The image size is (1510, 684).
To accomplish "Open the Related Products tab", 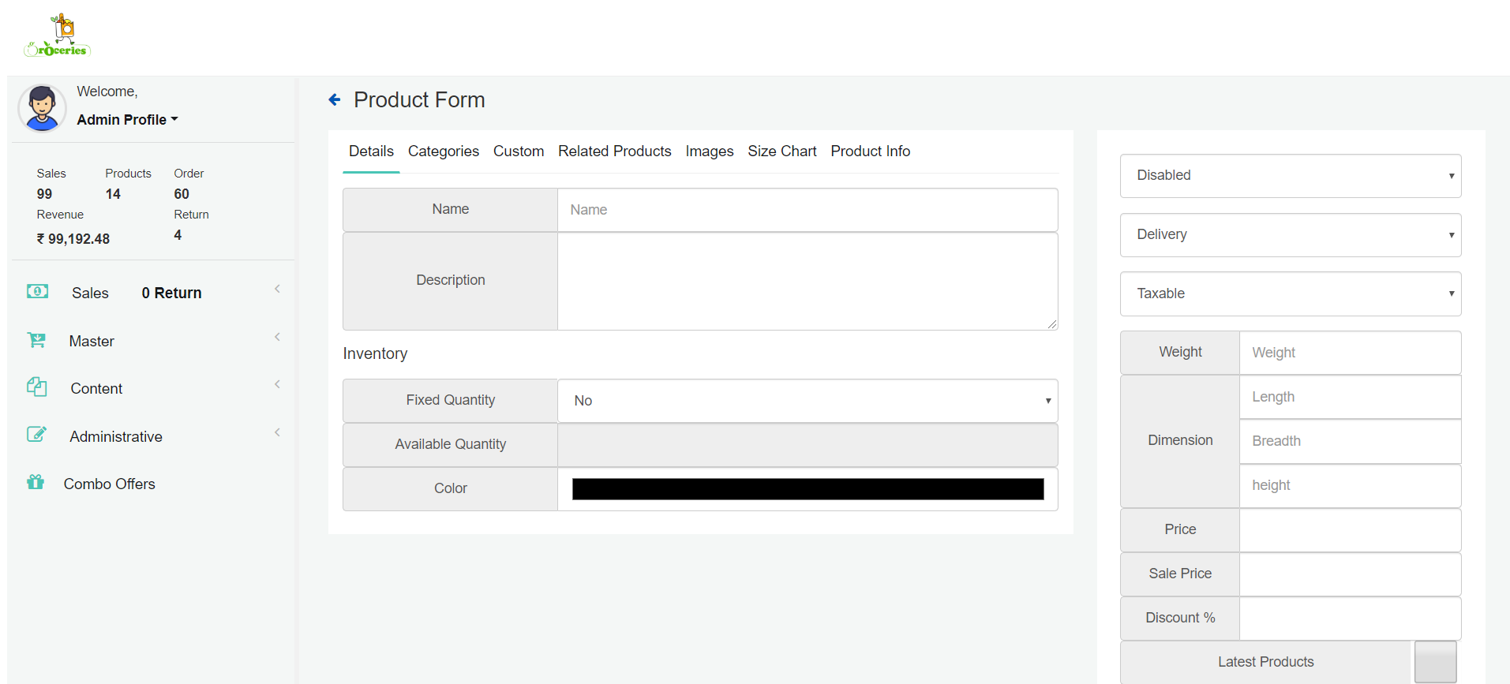I will coord(615,151).
